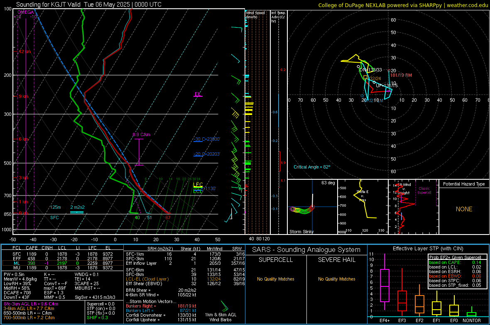Viewport: 490px width, 325px height.
Task: Click the Critical Angle = 82° text
Action: coord(312,167)
